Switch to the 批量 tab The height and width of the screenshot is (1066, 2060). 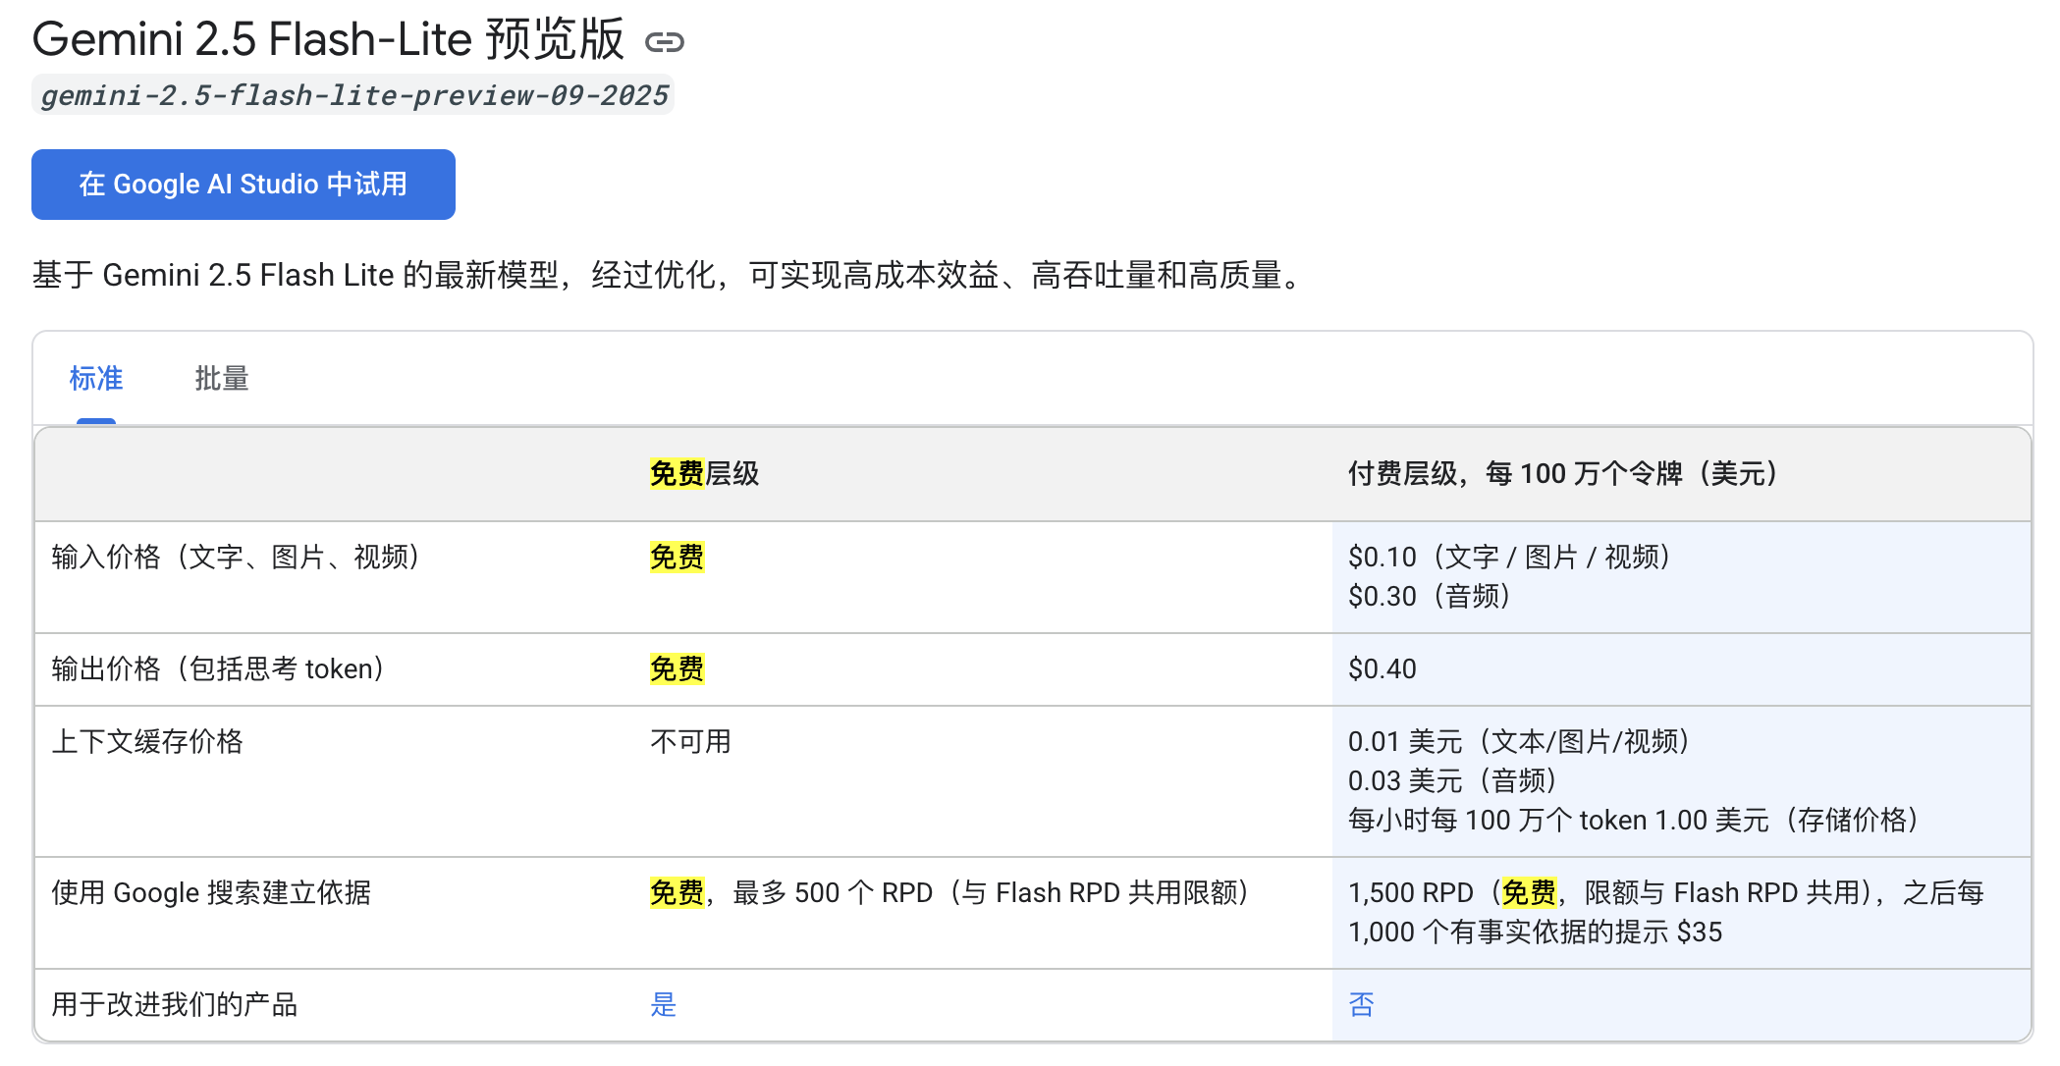(222, 379)
